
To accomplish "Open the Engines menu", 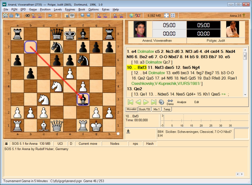I will pyautogui.click(x=70, y=9).
